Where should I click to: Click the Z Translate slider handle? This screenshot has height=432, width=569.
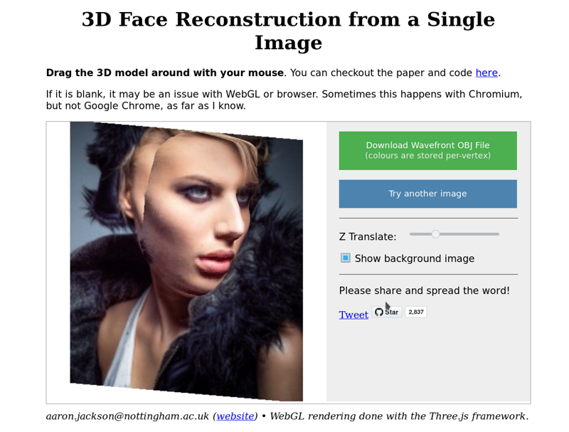[x=435, y=234]
